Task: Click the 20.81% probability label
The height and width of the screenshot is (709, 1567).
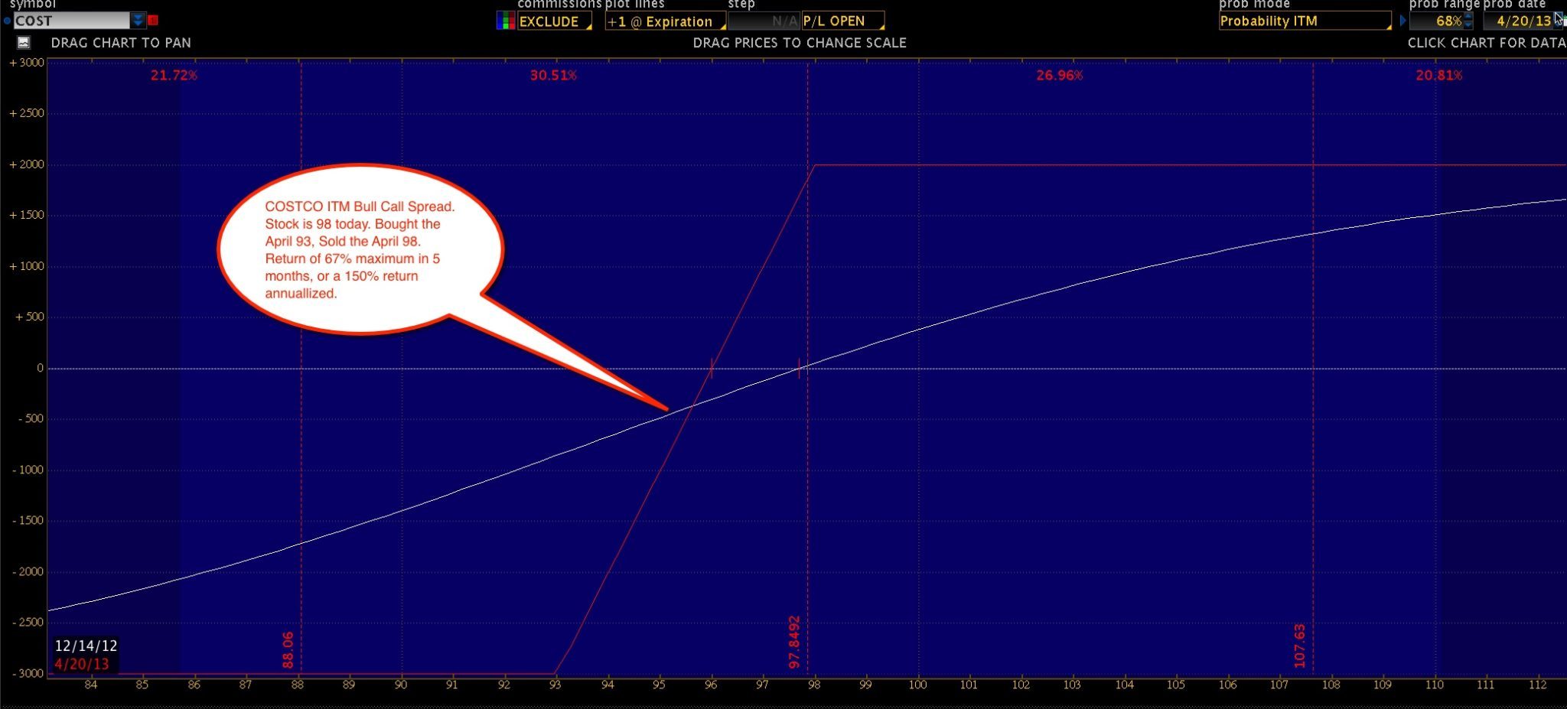Action: coord(1438,75)
